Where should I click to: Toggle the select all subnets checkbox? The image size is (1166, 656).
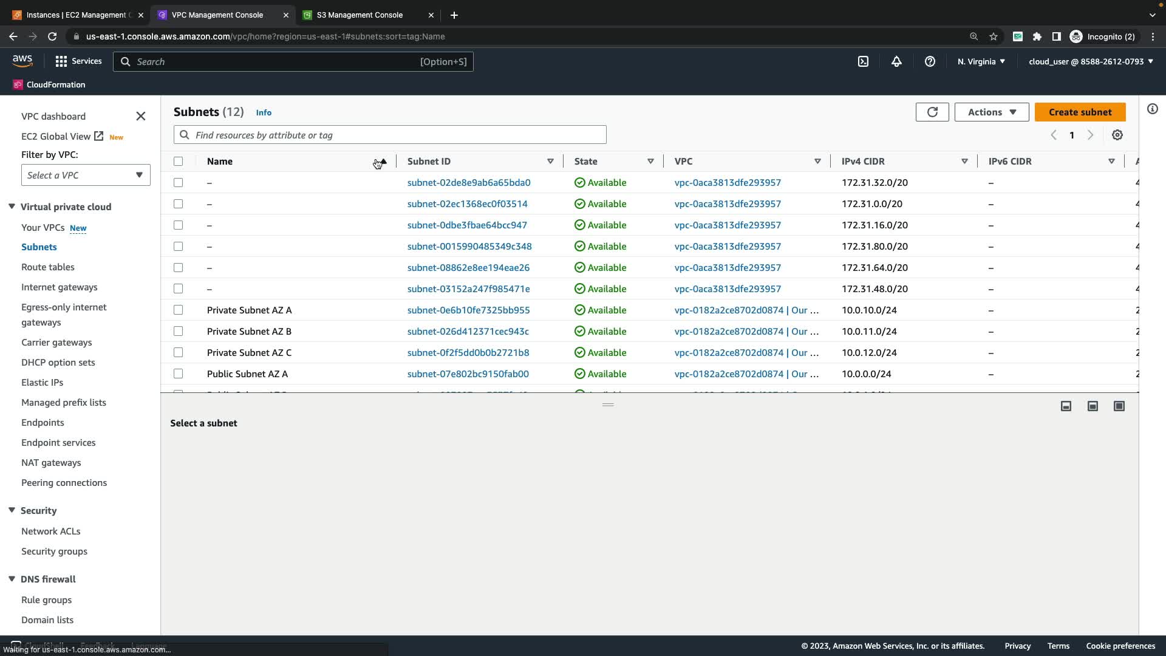(x=178, y=161)
